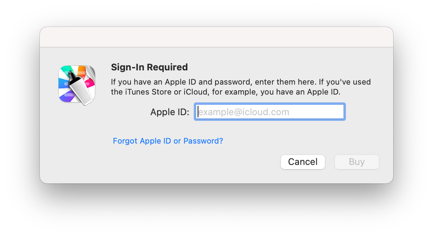This screenshot has width=433, height=236.
Task: Click the first line of sign-in instructions
Action: [241, 82]
